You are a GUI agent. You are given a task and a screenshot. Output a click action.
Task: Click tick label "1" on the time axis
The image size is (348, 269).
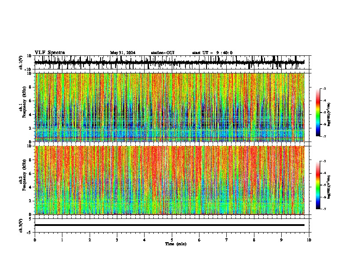coord(62,240)
